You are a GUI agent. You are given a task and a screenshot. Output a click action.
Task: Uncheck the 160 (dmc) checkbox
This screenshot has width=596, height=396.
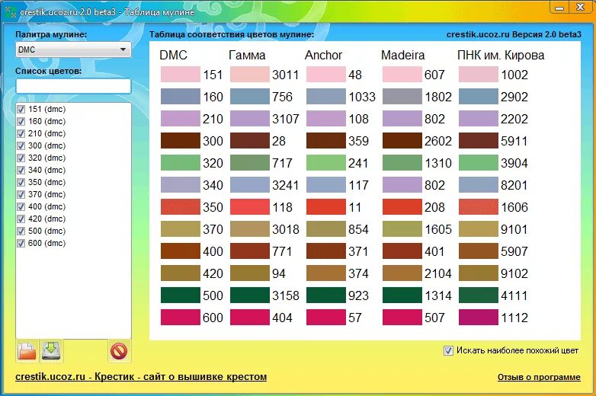click(x=21, y=122)
